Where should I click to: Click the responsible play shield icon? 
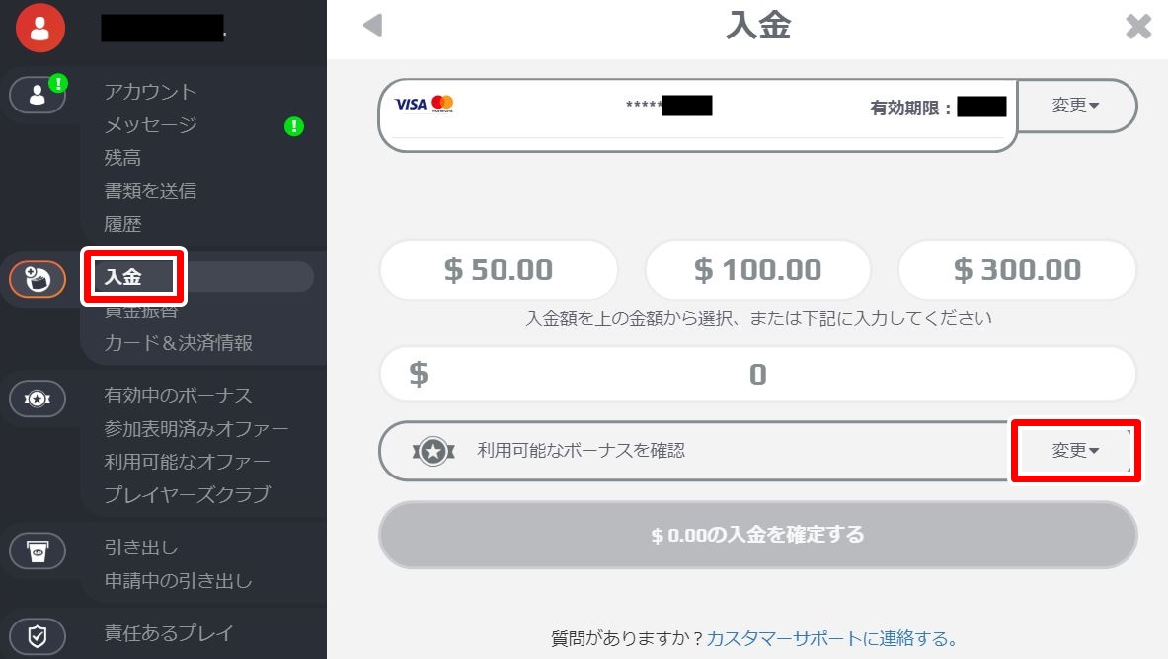point(38,636)
